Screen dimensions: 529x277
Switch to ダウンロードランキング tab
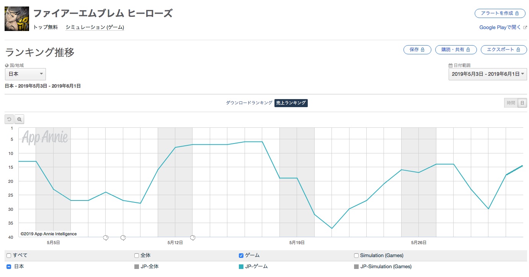(x=249, y=103)
